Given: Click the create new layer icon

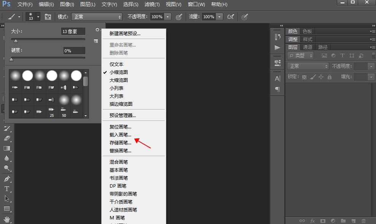Looking at the screenshot, I should 354,221.
